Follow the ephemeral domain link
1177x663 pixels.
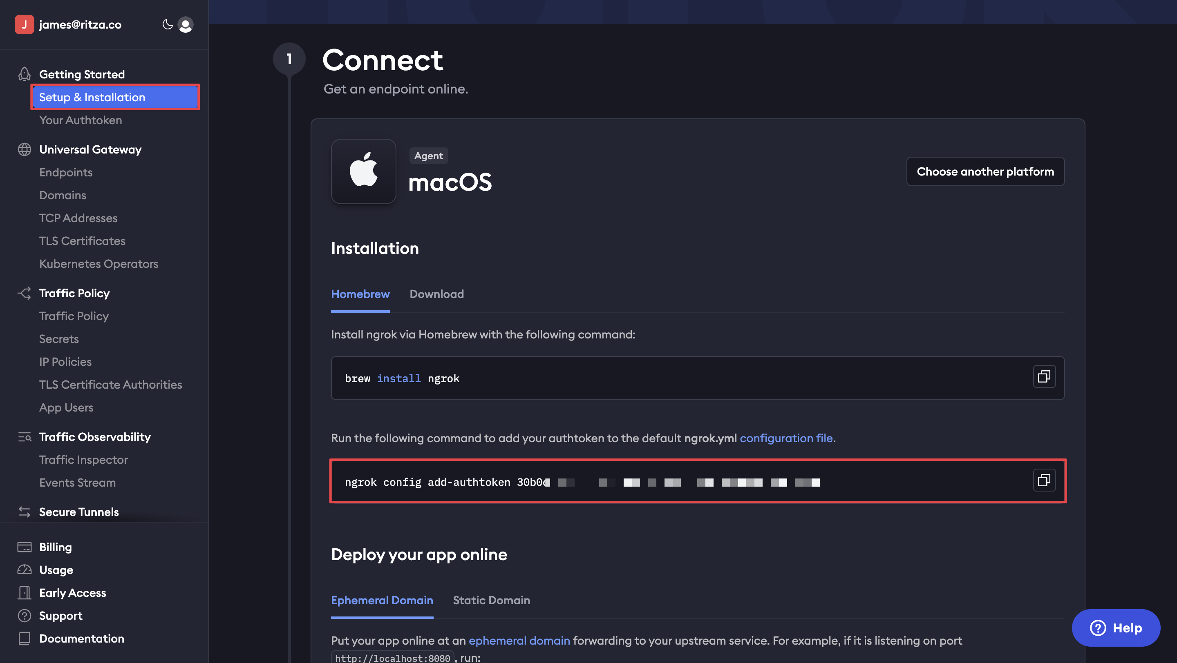tap(519, 641)
